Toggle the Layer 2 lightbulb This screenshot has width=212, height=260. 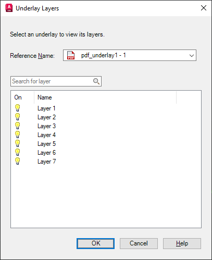tap(18, 117)
